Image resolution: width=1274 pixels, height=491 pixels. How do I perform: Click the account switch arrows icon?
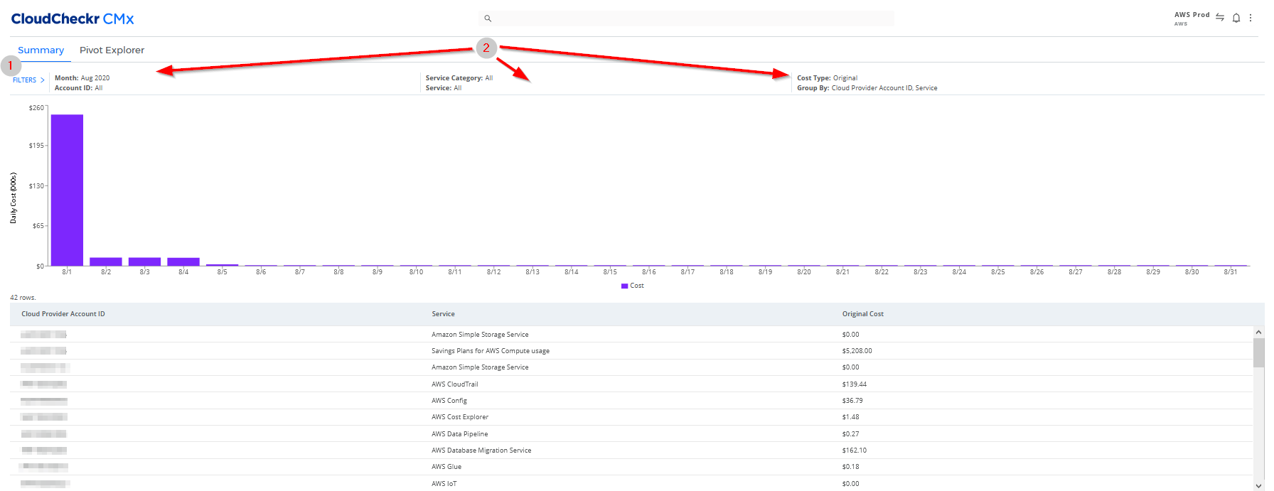pos(1220,18)
